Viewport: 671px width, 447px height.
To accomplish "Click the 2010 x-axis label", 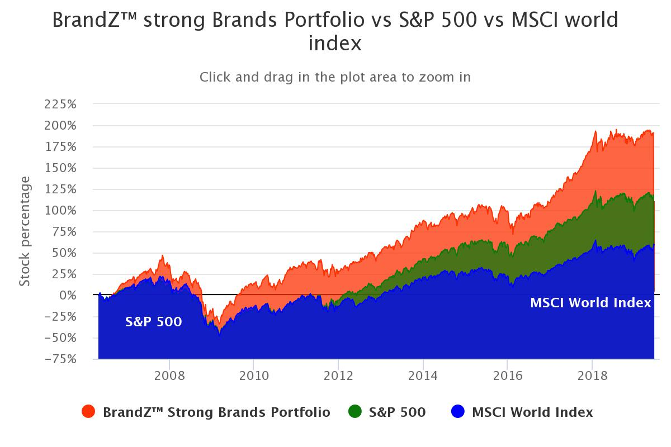I will click(x=253, y=375).
